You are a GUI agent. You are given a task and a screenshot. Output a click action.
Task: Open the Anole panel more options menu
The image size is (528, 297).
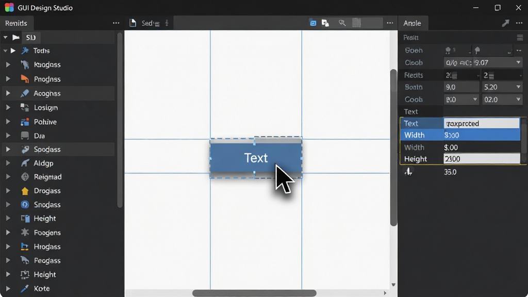[x=519, y=23]
